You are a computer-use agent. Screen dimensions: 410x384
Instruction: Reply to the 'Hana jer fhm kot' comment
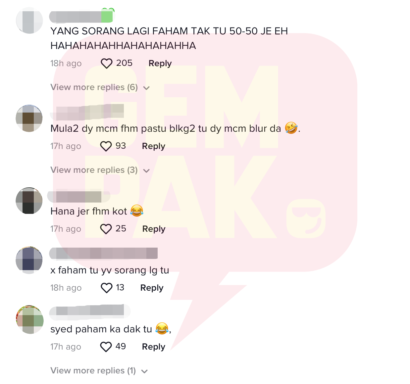click(154, 229)
